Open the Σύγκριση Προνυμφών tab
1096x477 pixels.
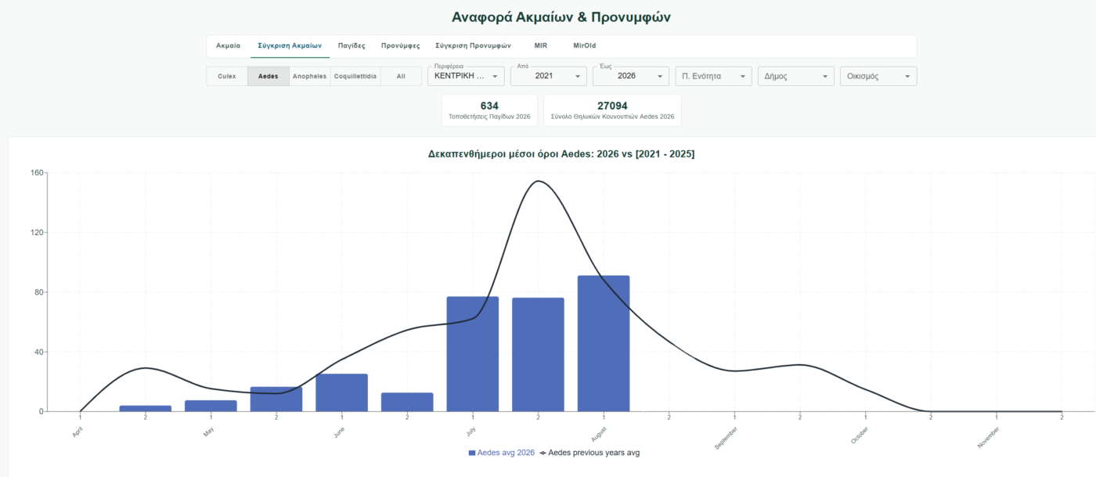click(x=473, y=46)
